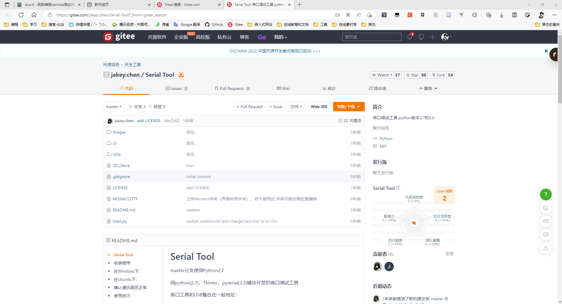The width and height of the screenshot is (562, 304).
Task: Click the browser refresh icon
Action: [21, 15]
